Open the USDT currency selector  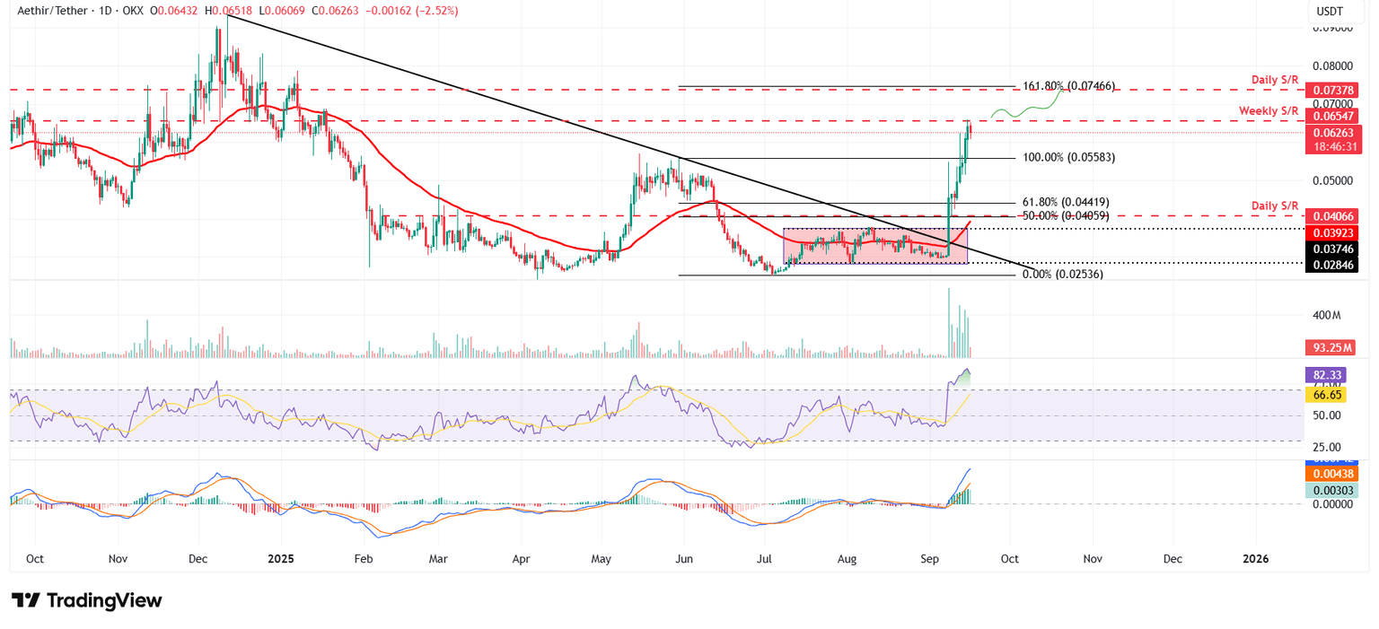[x=1328, y=13]
